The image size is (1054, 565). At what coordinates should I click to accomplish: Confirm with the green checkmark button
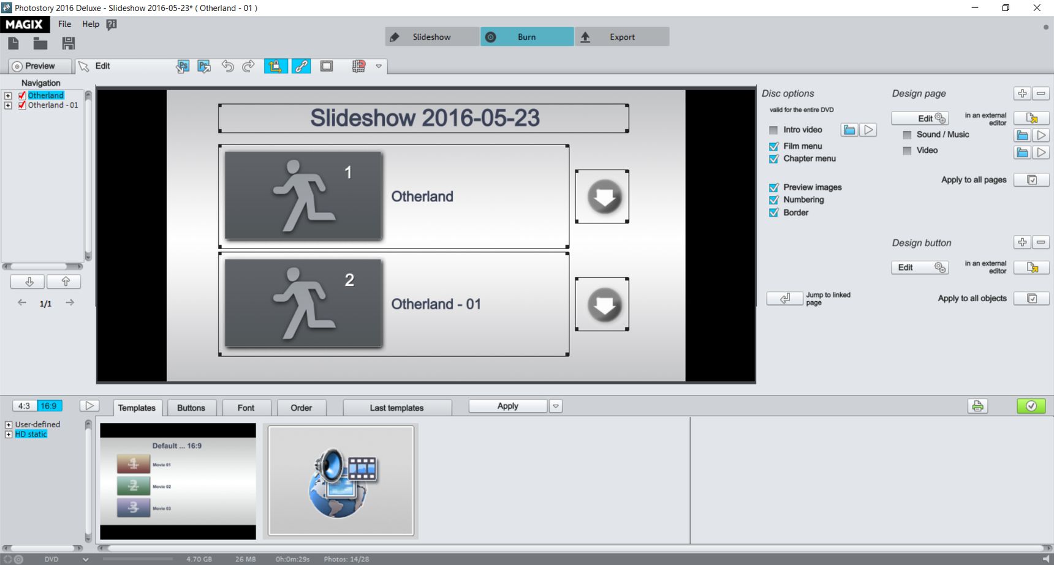[1031, 406]
